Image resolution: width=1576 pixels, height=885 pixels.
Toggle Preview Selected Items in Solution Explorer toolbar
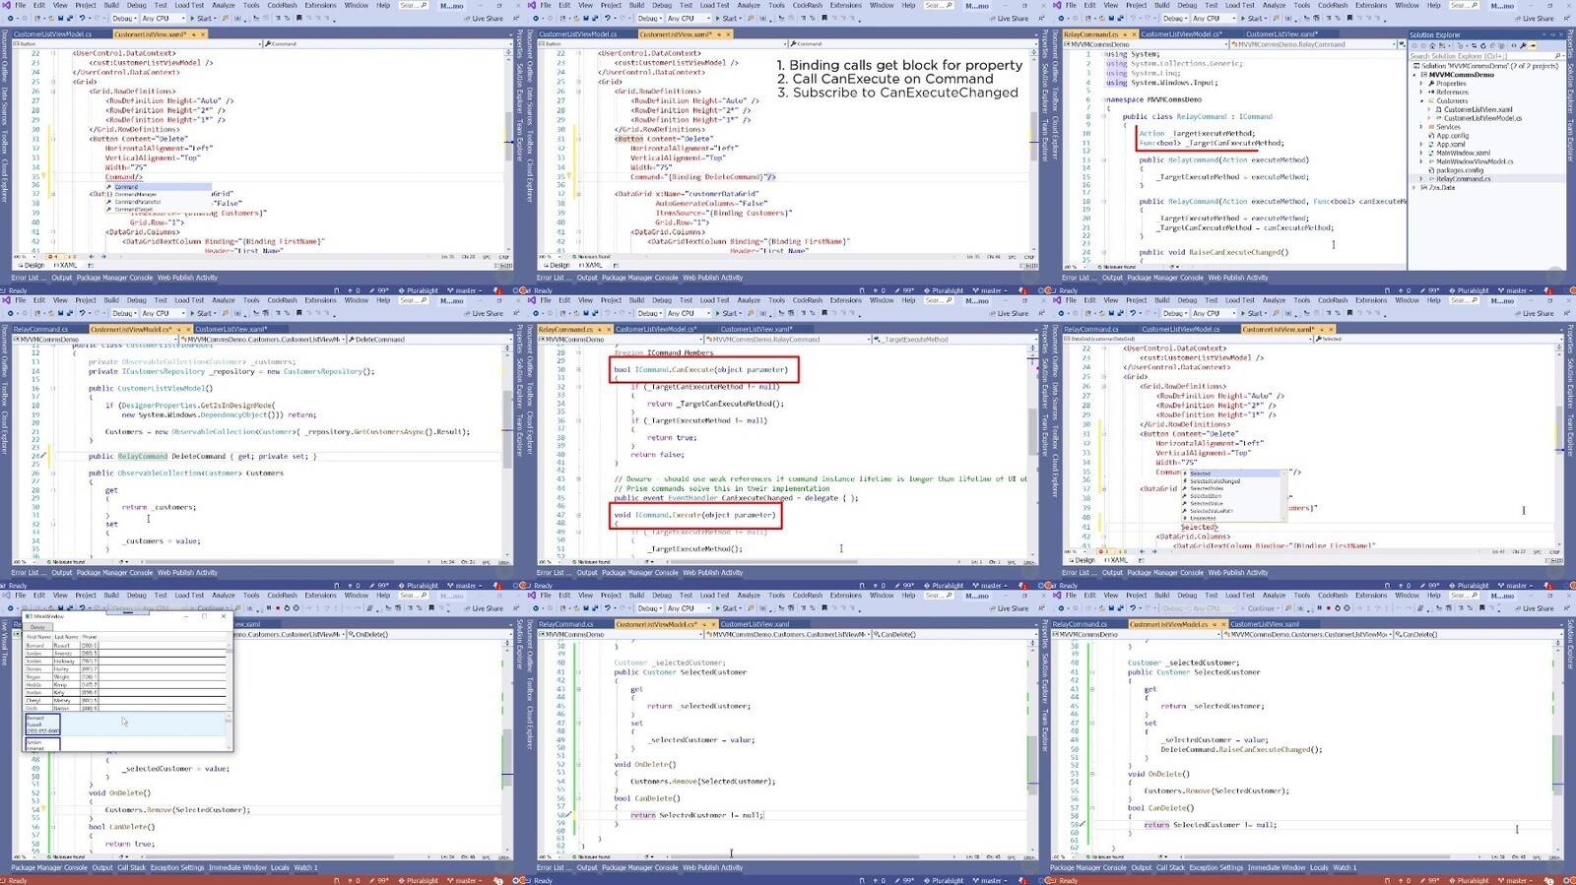point(1533,45)
